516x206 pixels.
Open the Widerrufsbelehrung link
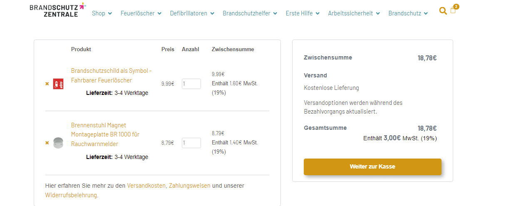tap(71, 195)
